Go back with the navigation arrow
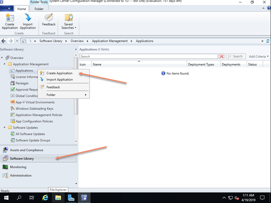This screenshot has width=271, height=203. 3,41
